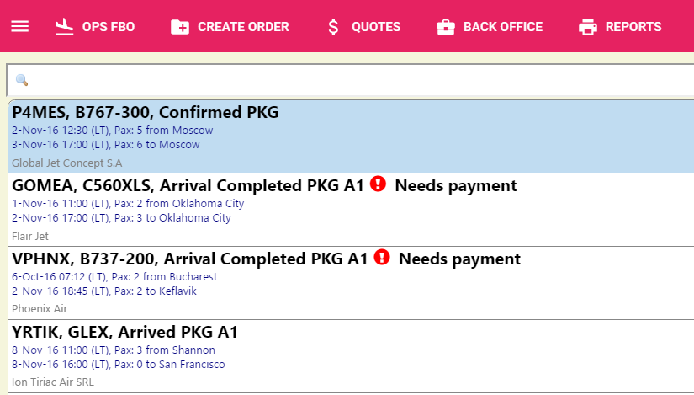Select the P4MES B767-300 Confirmed order
This screenshot has width=694, height=395.
(351, 136)
